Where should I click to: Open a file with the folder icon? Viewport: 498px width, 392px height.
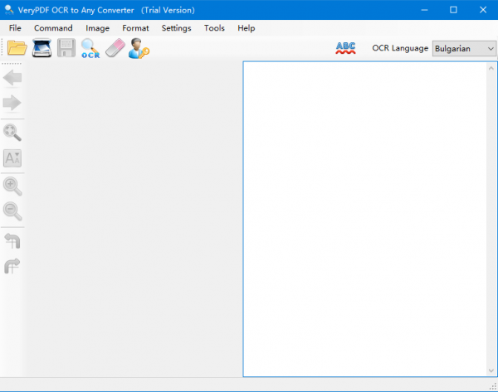pos(17,48)
